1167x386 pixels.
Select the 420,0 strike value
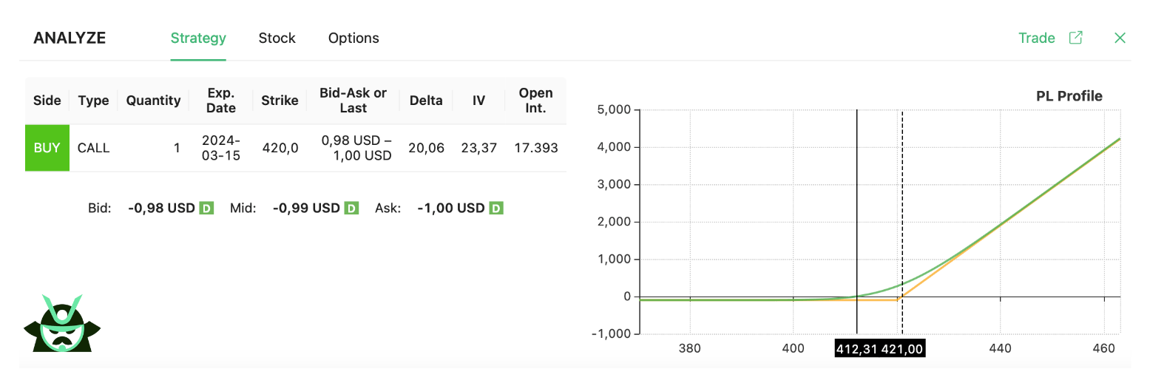(280, 148)
